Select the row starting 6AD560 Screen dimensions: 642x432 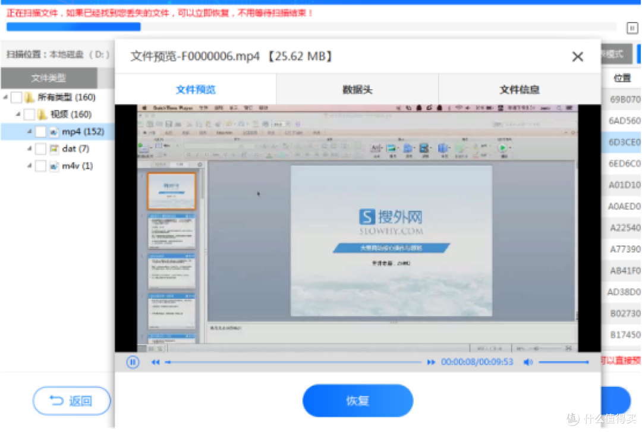(x=622, y=121)
